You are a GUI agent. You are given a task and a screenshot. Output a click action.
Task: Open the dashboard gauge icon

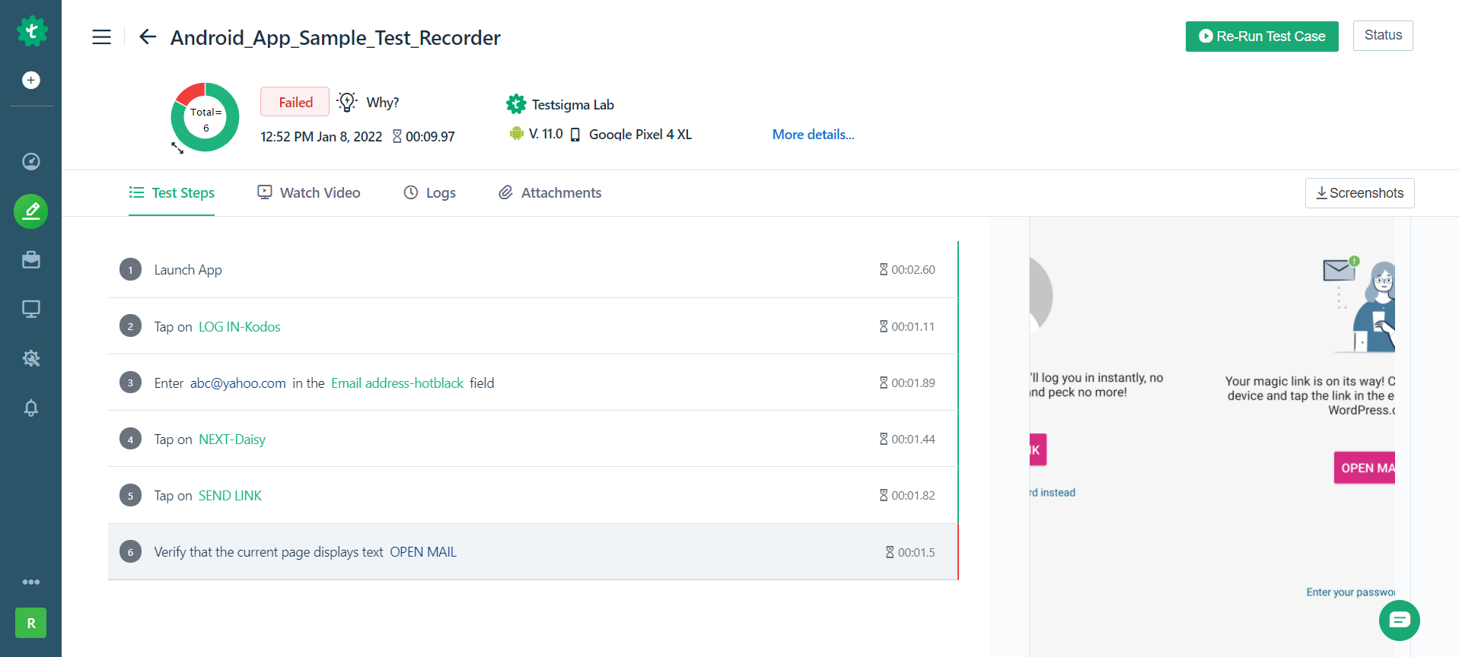31,161
